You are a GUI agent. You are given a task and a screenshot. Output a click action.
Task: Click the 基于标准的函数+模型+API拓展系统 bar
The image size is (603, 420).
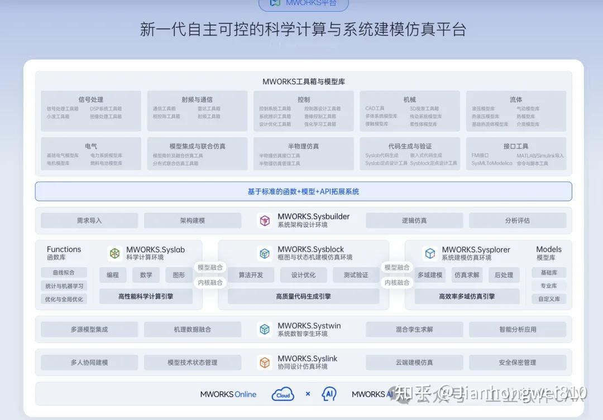click(x=303, y=191)
